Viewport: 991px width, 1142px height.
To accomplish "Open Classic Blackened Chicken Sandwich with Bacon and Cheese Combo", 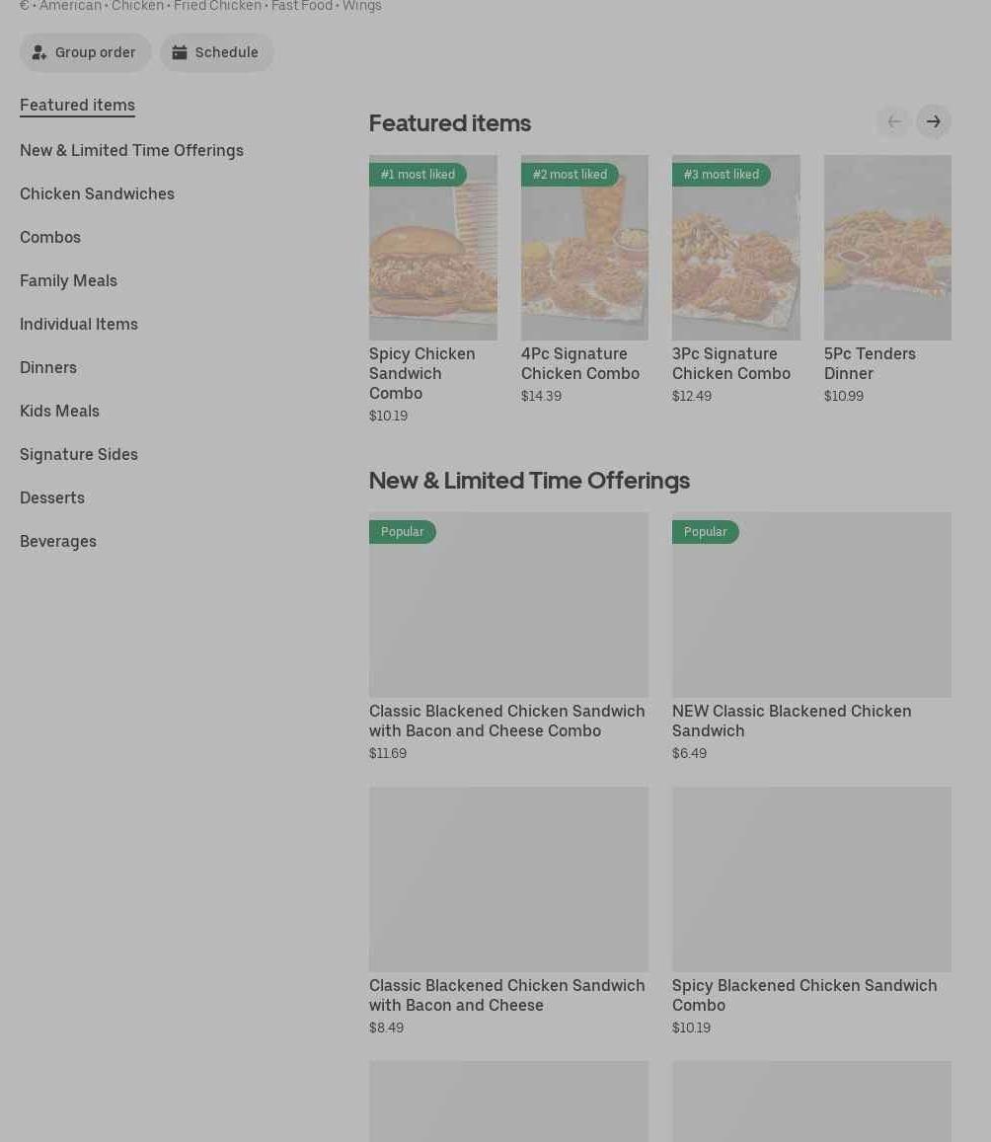I will [508, 605].
